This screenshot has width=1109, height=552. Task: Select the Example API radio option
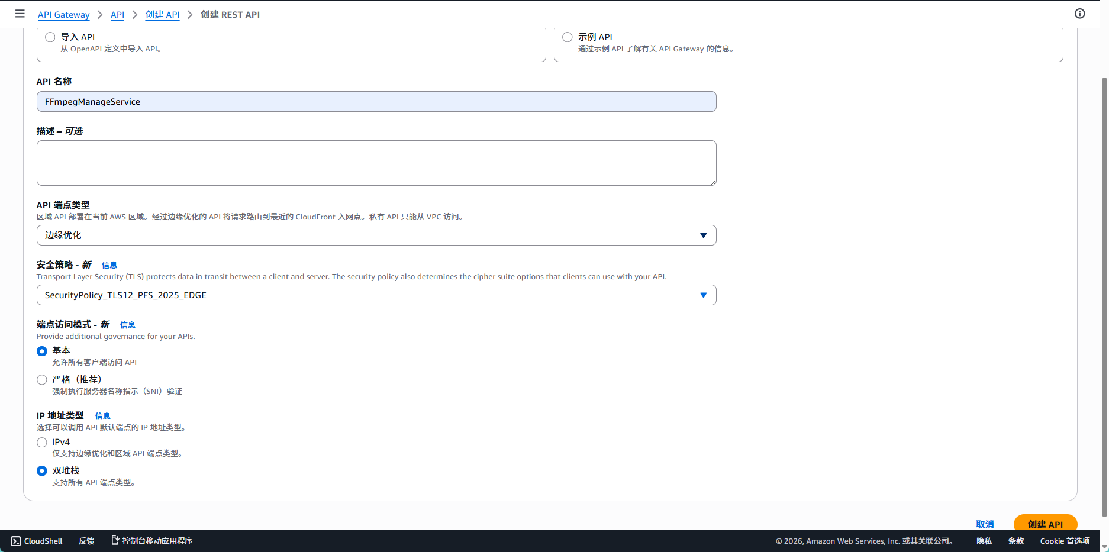tap(568, 37)
